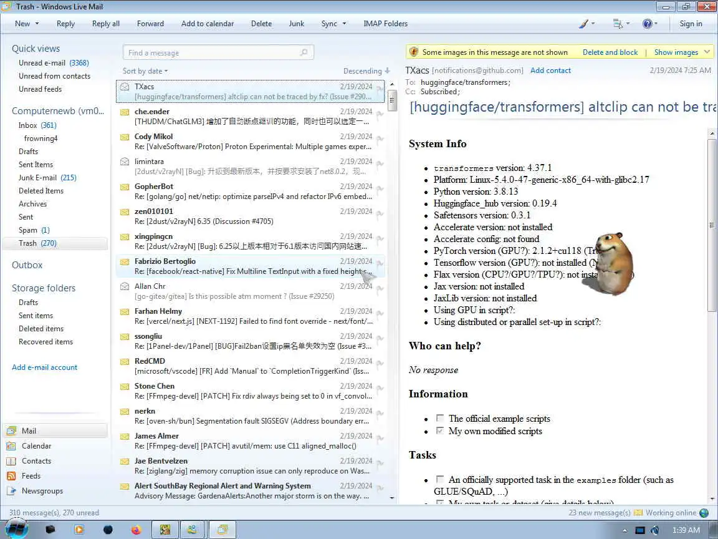Toggle flag on zen010101 message

point(380,213)
